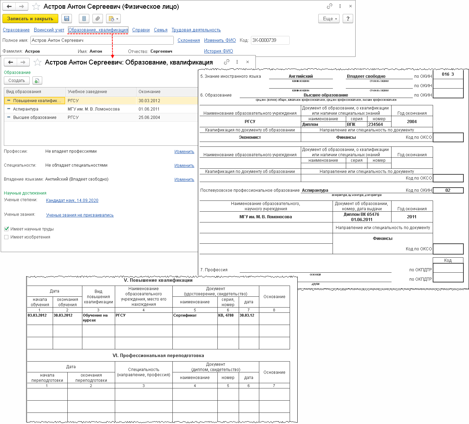Star the education qualification window
The image size is (469, 424).
coord(37,62)
